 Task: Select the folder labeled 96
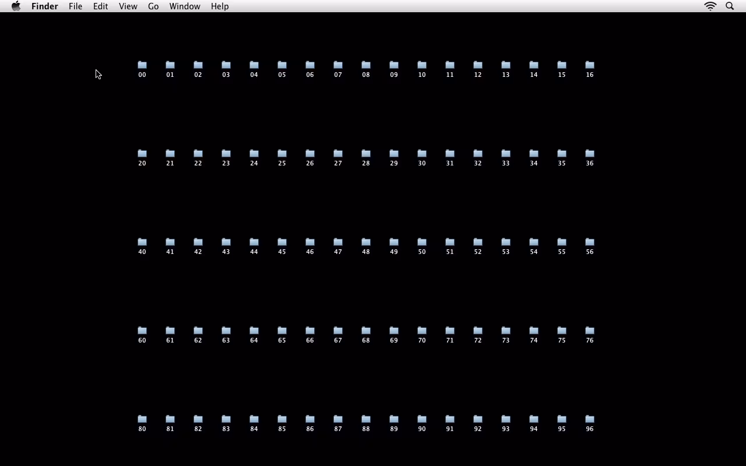(590, 419)
